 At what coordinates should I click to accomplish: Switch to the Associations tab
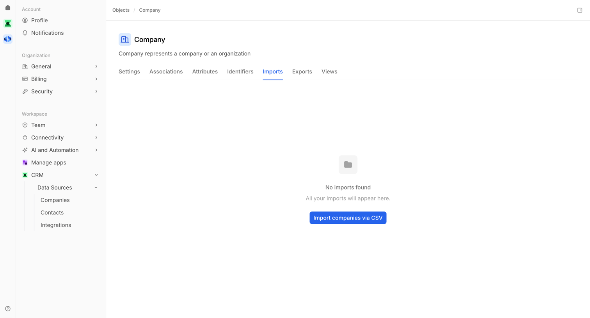coord(166,71)
